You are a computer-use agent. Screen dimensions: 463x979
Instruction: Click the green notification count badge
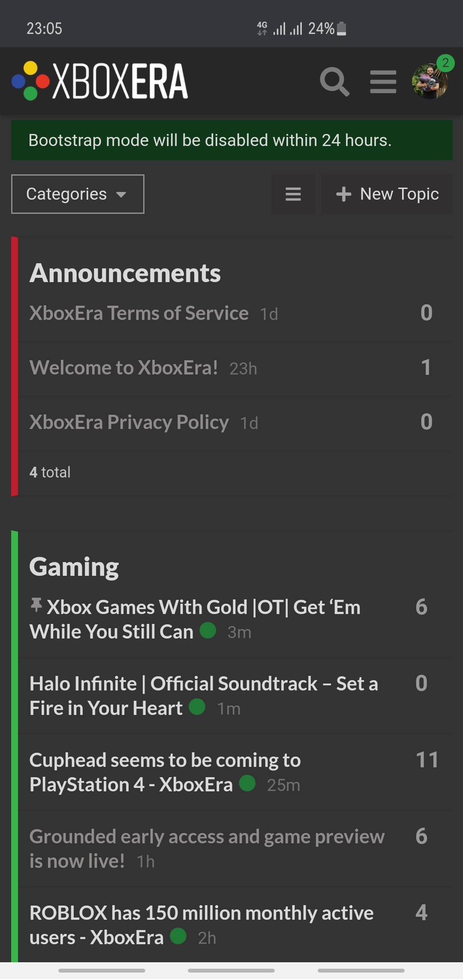(x=445, y=63)
